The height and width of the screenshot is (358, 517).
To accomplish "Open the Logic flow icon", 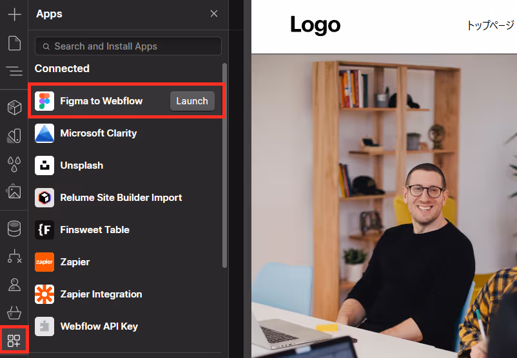I will [14, 256].
